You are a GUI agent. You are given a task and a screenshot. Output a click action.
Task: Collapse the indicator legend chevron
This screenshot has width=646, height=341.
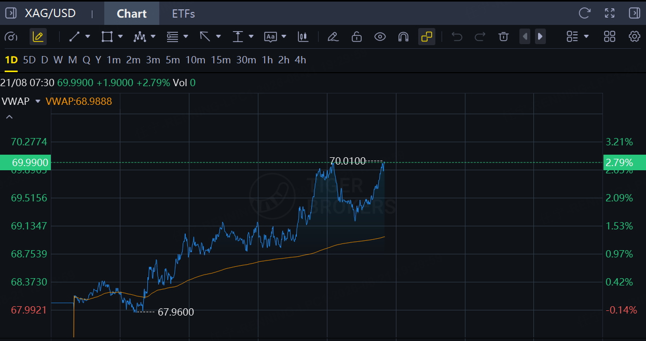(x=9, y=117)
